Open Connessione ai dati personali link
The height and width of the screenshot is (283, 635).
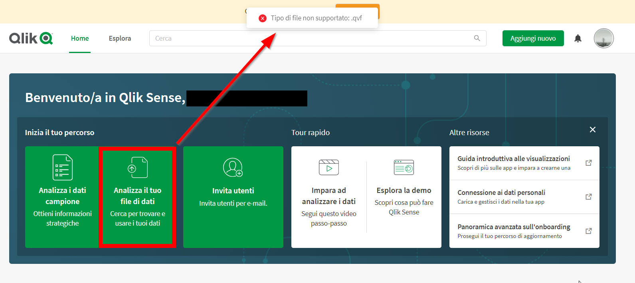pyautogui.click(x=524, y=197)
